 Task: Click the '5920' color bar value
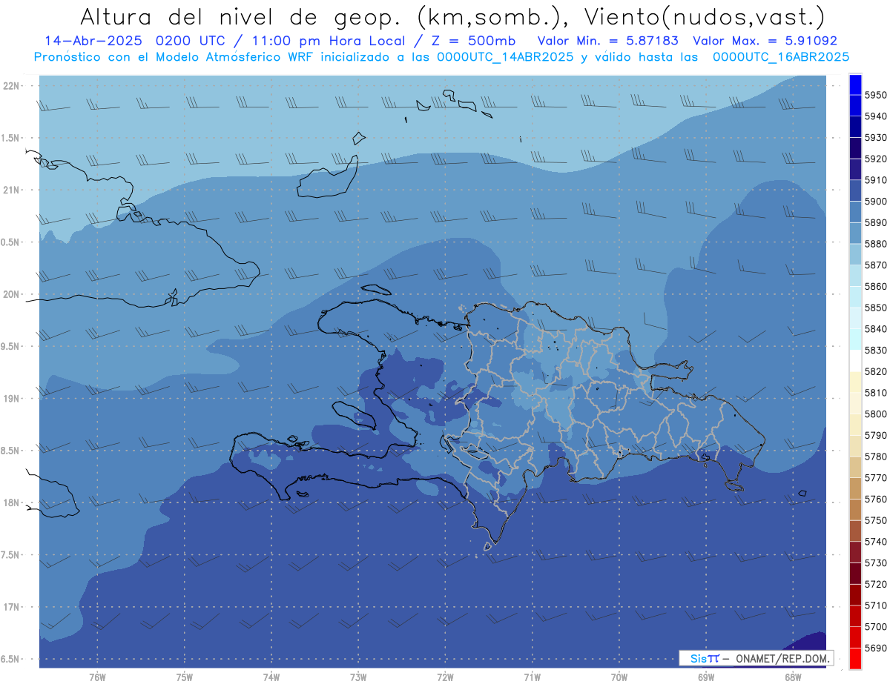click(876, 159)
